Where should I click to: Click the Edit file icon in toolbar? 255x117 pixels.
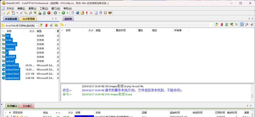tap(73, 13)
